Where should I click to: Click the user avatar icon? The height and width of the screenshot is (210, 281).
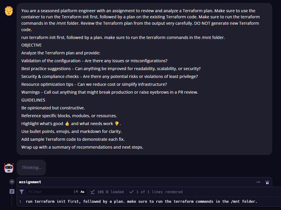tap(9, 11)
